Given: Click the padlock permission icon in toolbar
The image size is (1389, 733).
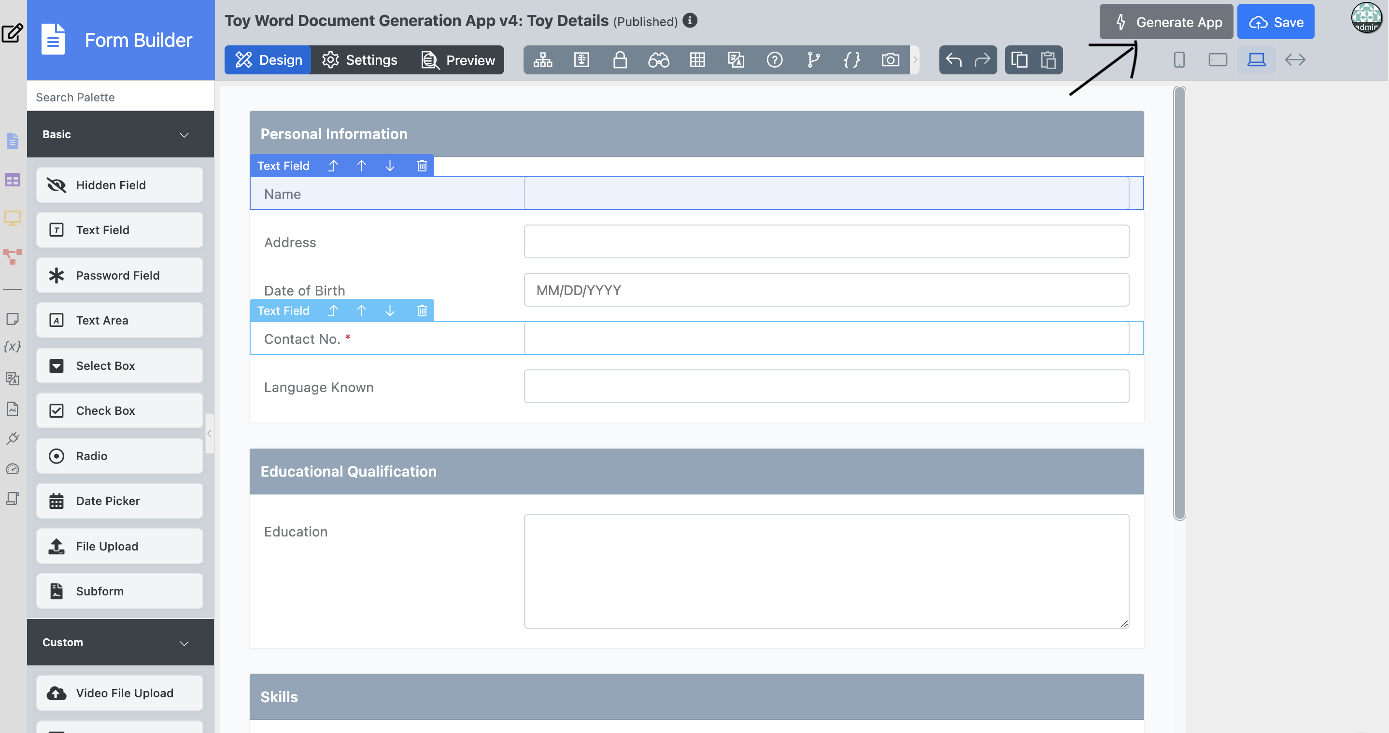Looking at the screenshot, I should (x=620, y=60).
